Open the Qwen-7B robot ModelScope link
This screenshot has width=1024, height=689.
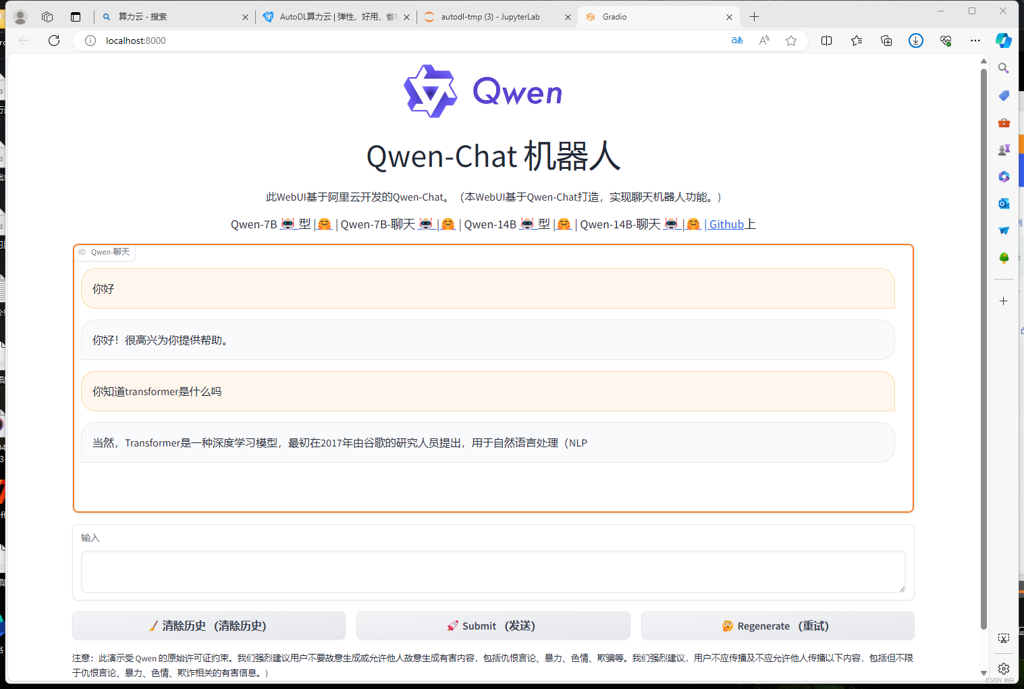[x=288, y=224]
